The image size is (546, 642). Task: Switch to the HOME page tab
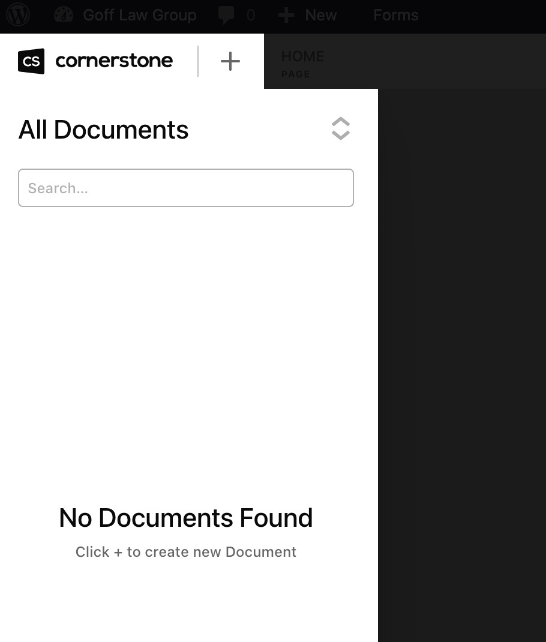click(x=302, y=56)
